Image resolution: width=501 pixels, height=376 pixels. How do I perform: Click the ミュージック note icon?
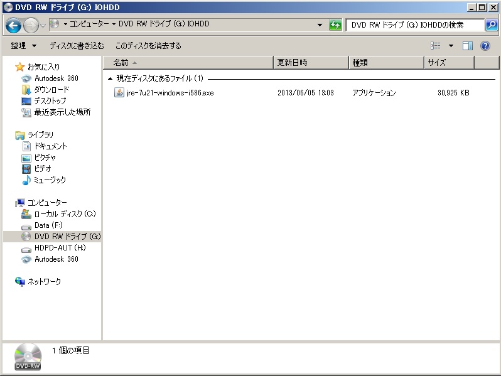[x=26, y=180]
